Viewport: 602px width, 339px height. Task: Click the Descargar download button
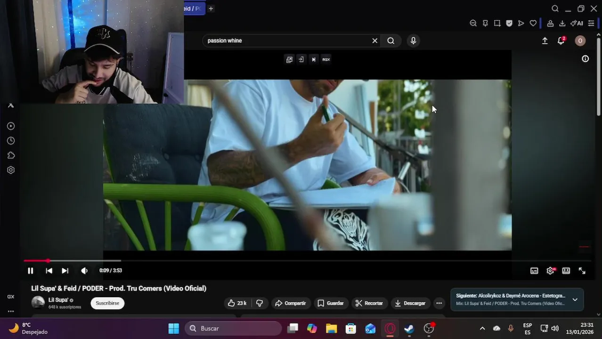coord(410,303)
